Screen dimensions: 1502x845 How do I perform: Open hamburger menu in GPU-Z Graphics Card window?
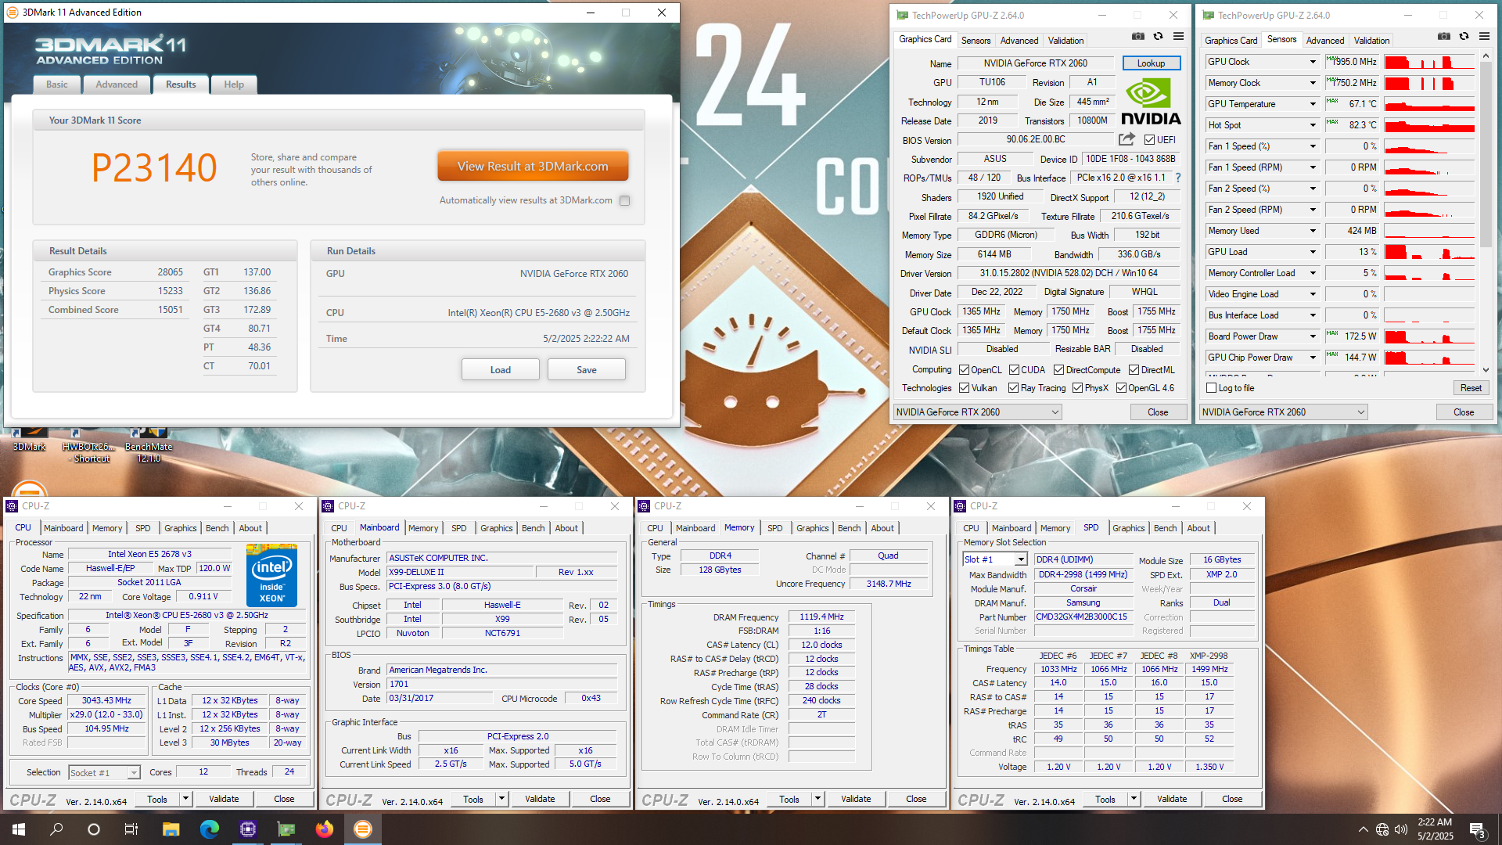(1179, 37)
